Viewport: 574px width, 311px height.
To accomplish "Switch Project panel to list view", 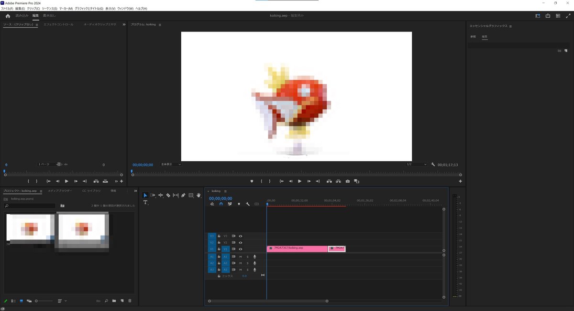I will pos(13,301).
